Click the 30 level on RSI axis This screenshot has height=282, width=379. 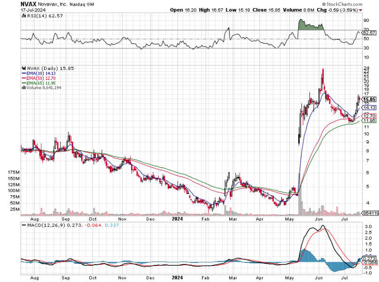[x=366, y=48]
